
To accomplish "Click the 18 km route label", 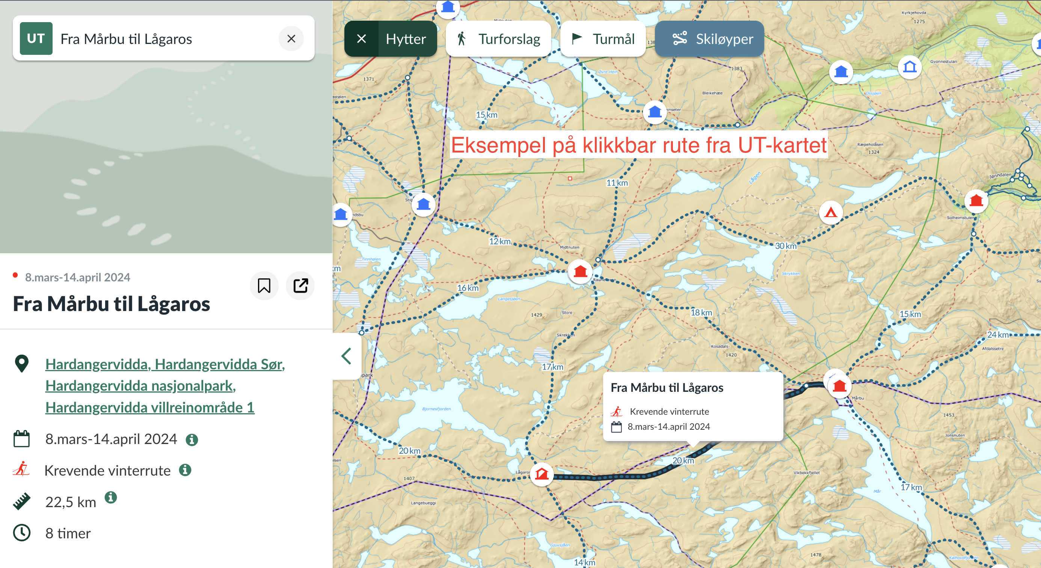I will pos(701,313).
